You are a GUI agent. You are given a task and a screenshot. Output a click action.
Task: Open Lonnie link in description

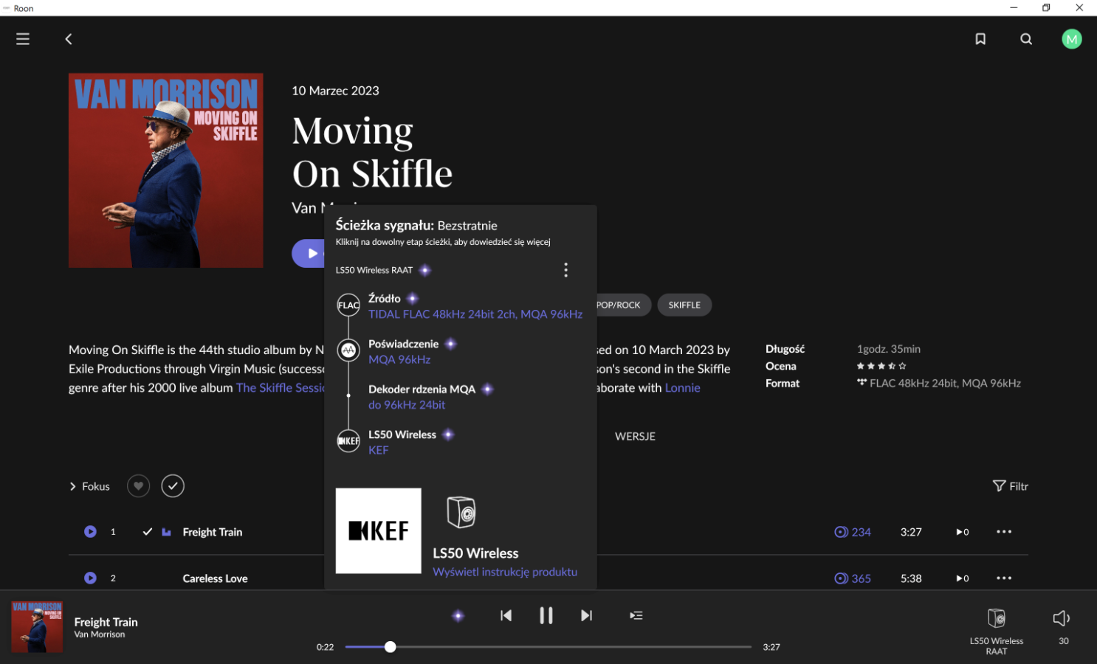683,388
